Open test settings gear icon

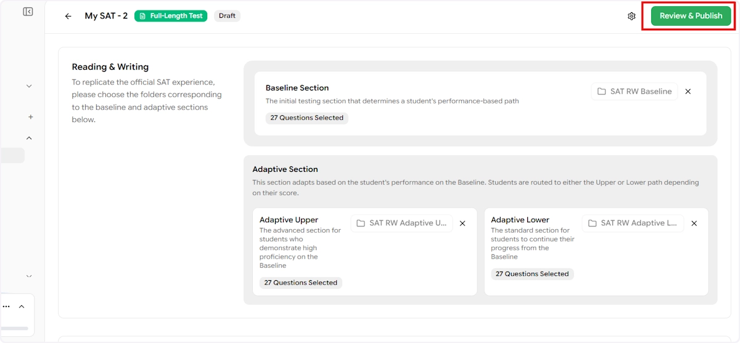pos(631,16)
